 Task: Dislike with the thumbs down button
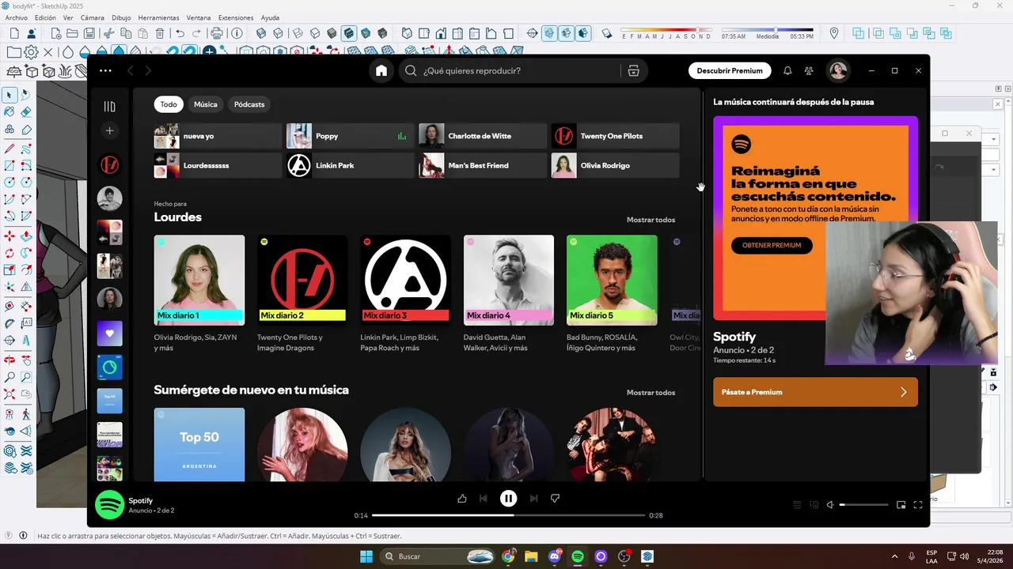point(555,499)
